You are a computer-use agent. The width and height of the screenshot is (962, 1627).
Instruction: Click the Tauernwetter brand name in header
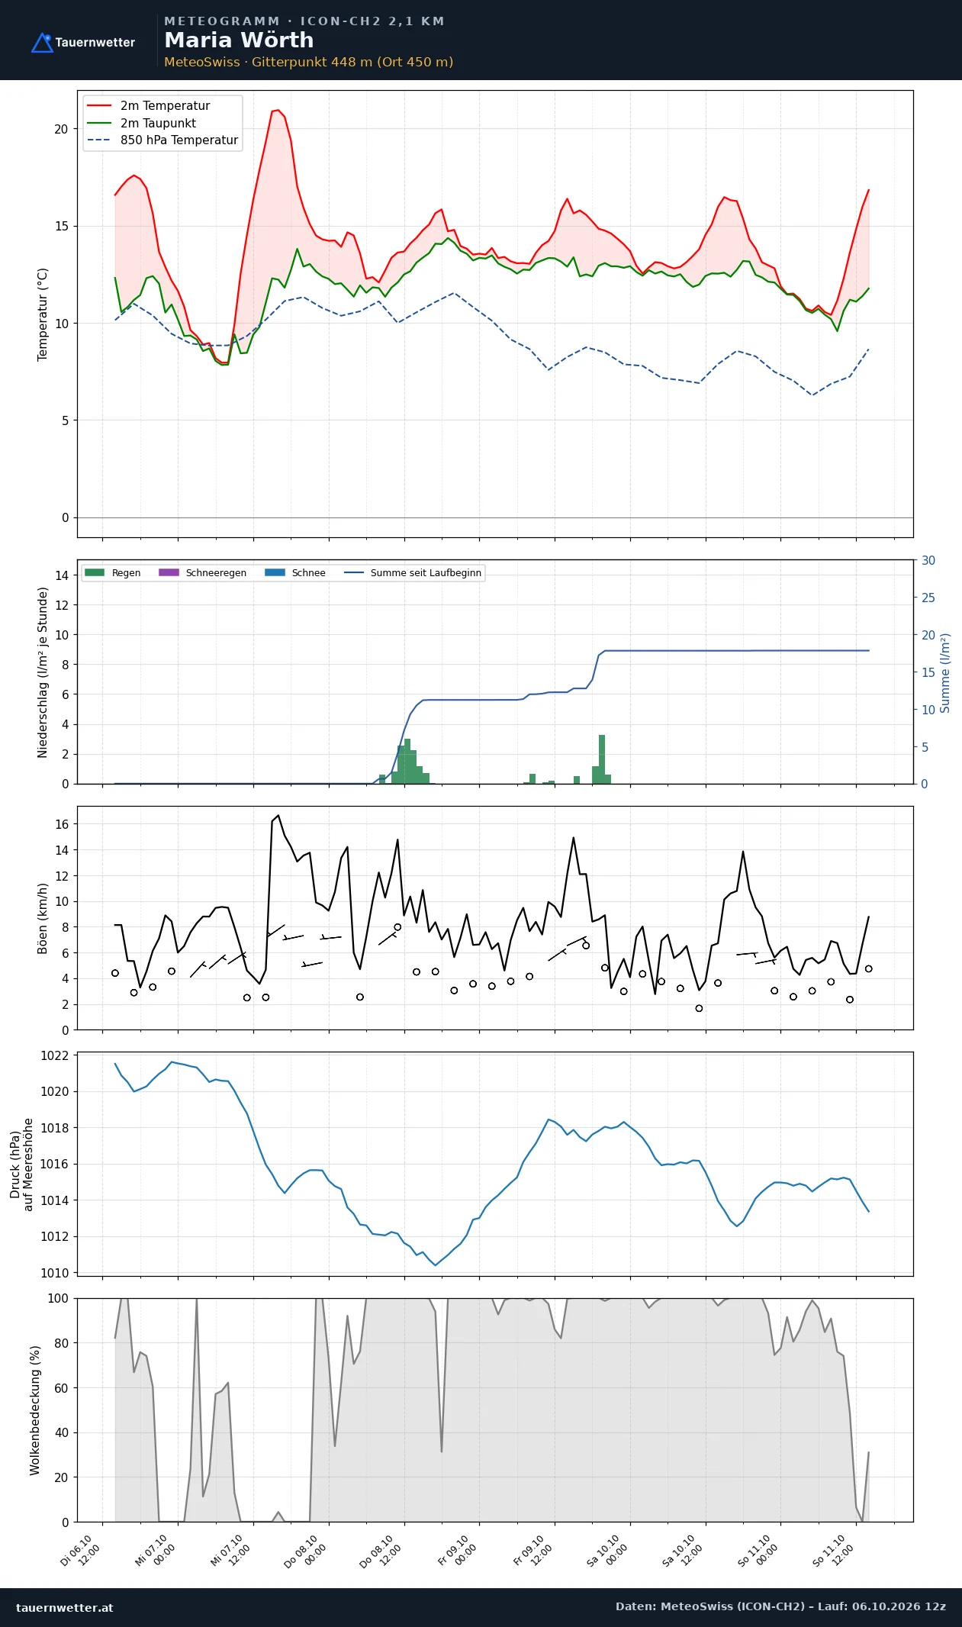tap(95, 43)
